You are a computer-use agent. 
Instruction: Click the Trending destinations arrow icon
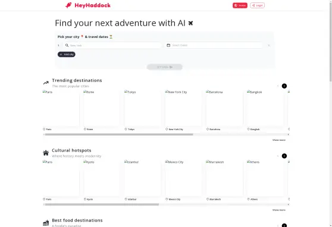(46, 83)
